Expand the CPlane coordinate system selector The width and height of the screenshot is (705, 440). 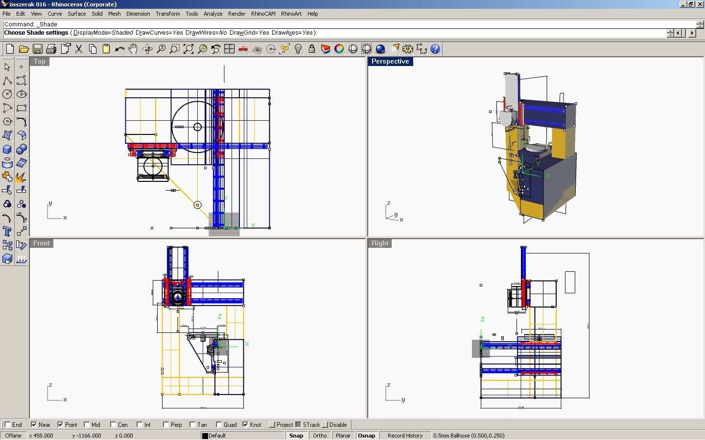click(x=13, y=436)
